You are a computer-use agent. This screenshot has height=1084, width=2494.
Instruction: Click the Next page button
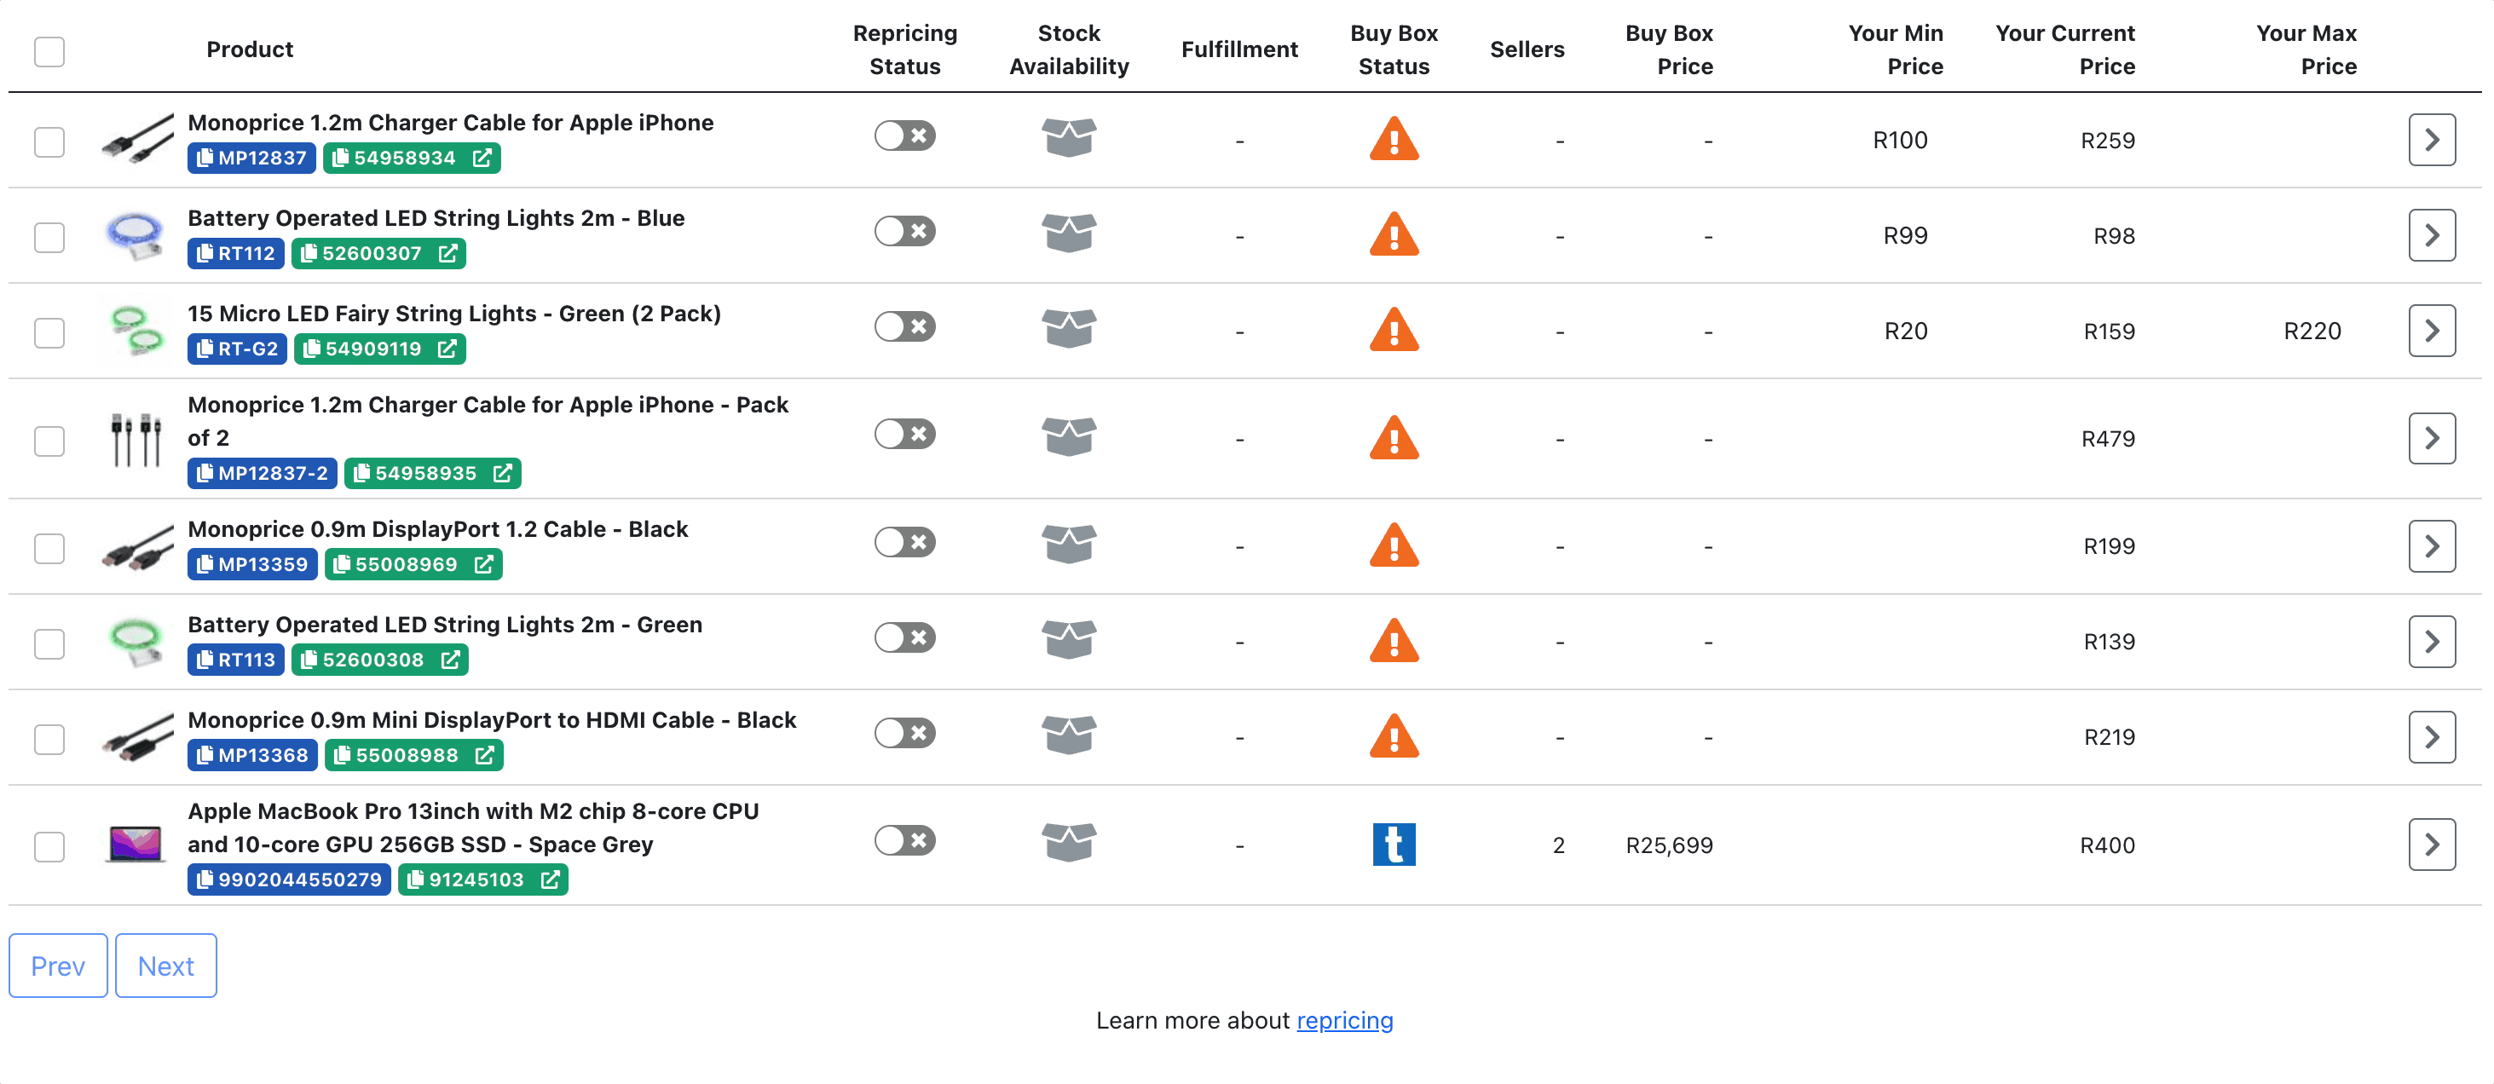[x=165, y=965]
